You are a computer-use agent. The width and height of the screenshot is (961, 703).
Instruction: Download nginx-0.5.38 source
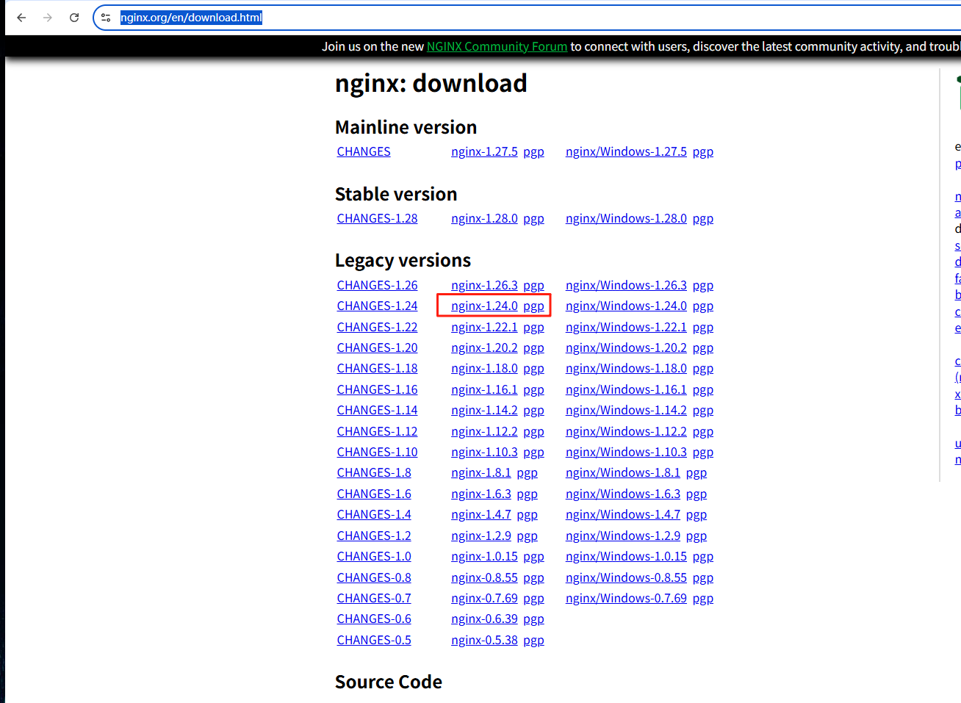tap(484, 640)
